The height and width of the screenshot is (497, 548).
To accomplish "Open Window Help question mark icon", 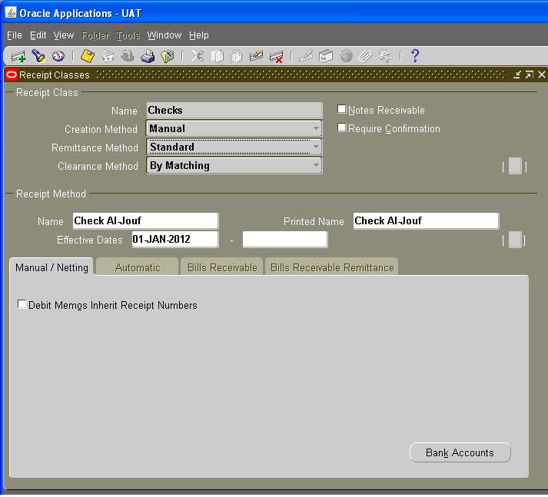I will click(x=415, y=56).
